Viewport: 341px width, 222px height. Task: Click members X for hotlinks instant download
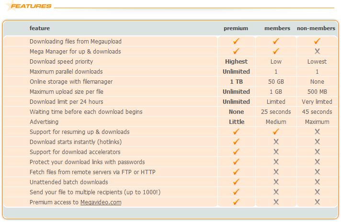[276, 142]
